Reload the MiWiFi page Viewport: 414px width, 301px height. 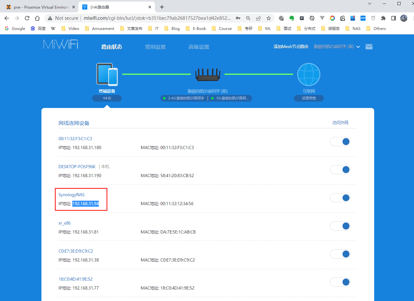[27, 18]
